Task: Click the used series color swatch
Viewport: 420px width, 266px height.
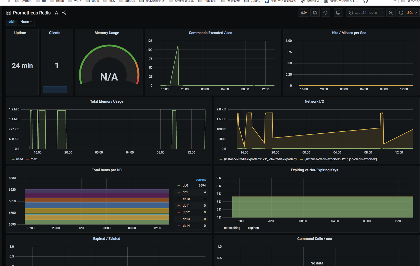Action: (x=13, y=159)
